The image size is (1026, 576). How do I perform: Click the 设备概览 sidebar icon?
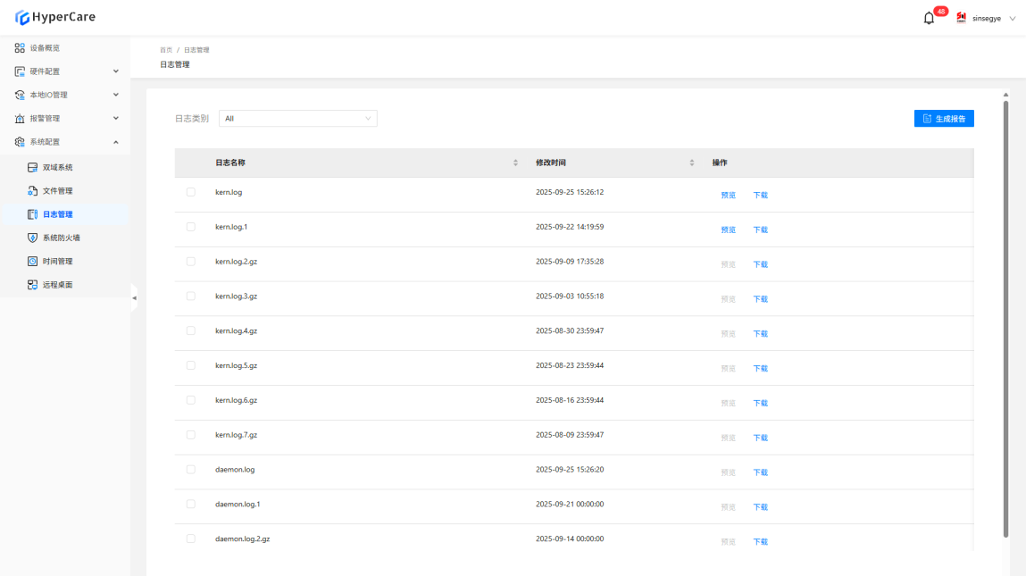pos(20,48)
